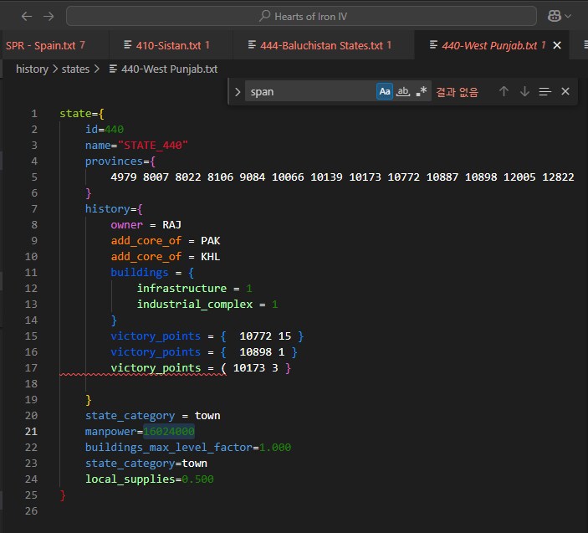Open the Copilot chat icon

[554, 16]
